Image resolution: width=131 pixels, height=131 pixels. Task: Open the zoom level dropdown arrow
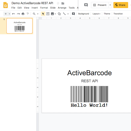(38, 14)
